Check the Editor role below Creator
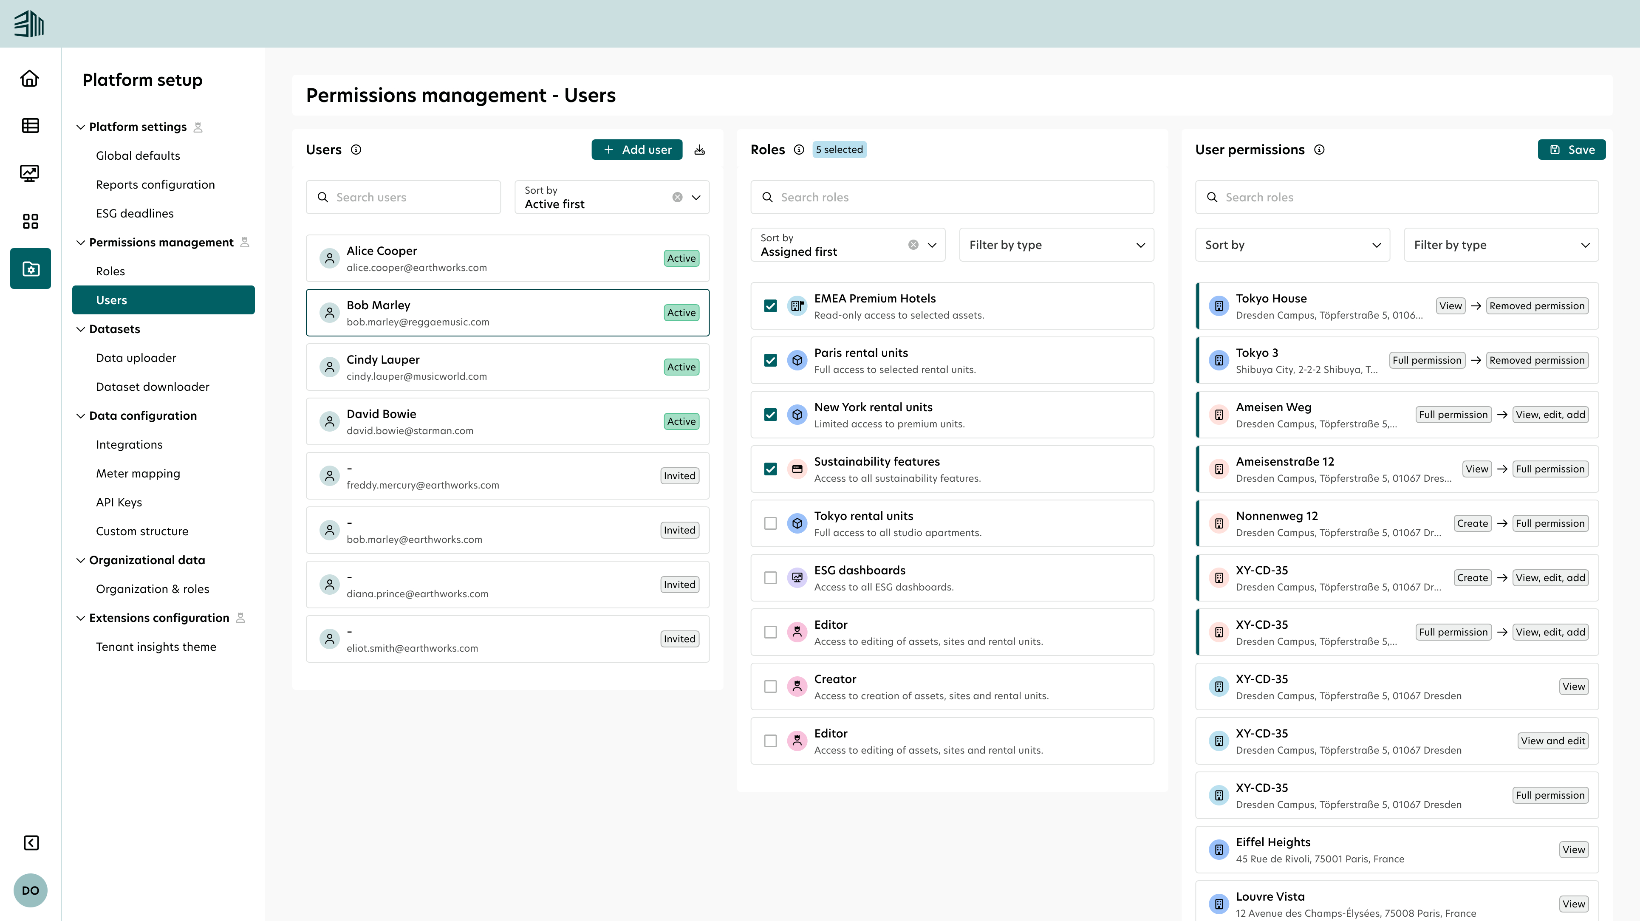Image resolution: width=1640 pixels, height=921 pixels. tap(770, 741)
